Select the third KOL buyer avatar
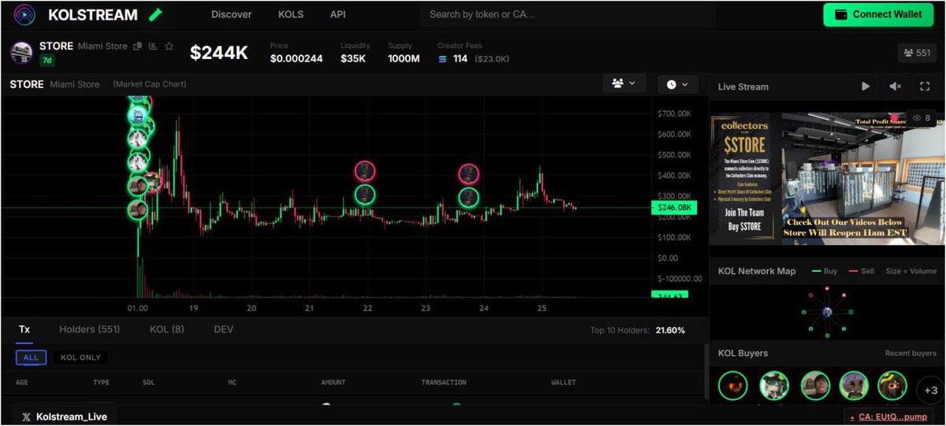 815,386
